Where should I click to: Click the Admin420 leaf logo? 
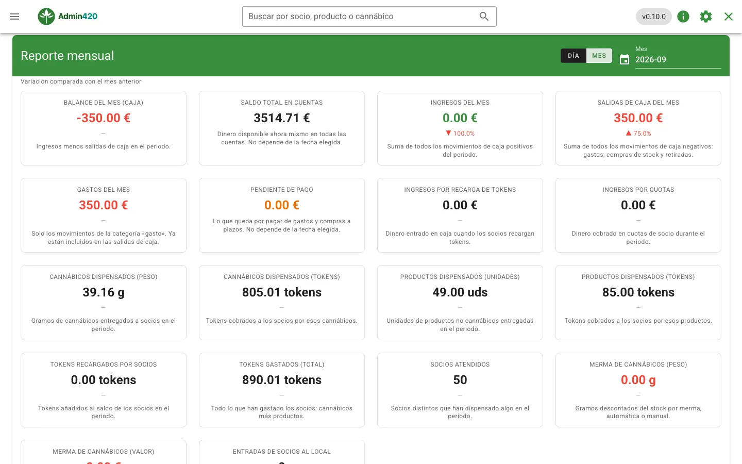click(x=46, y=16)
